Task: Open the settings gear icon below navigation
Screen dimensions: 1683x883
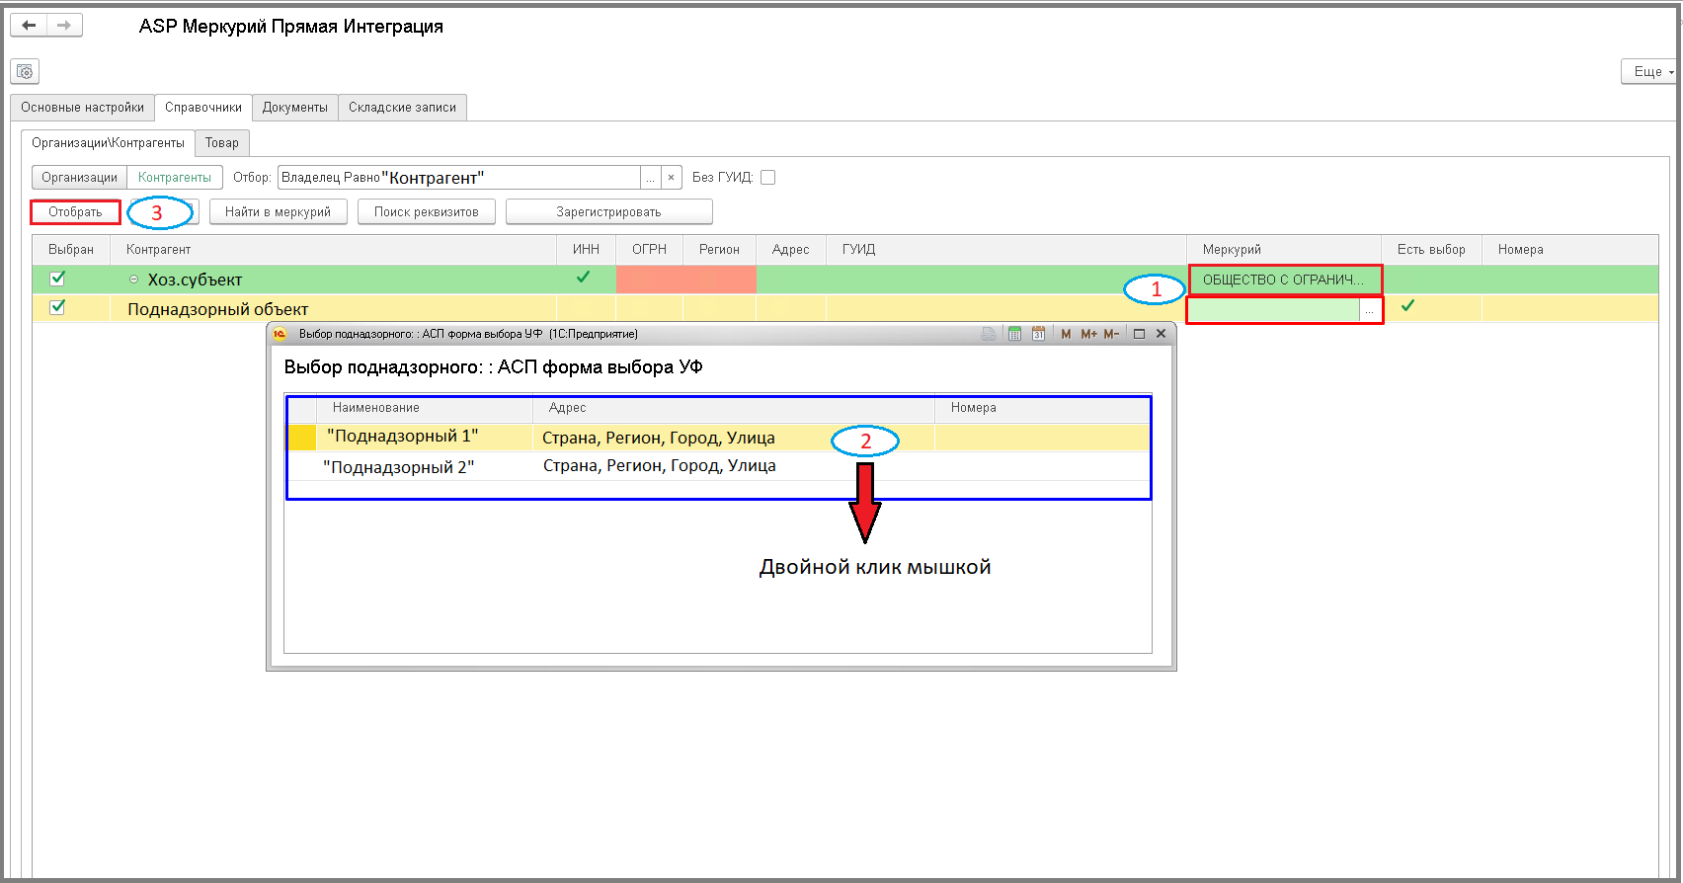Action: pos(25,71)
